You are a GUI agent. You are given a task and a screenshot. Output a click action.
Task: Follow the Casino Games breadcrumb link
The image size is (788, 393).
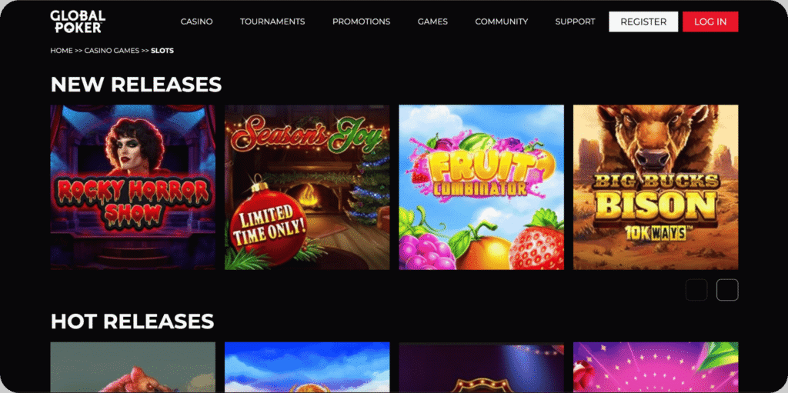pyautogui.click(x=112, y=51)
